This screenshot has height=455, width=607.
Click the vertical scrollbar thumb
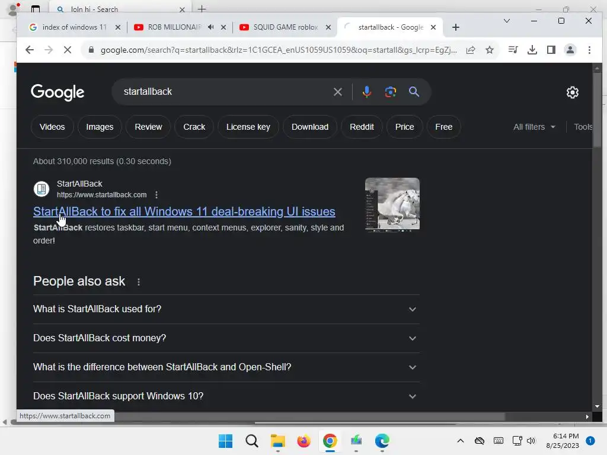tap(597, 110)
